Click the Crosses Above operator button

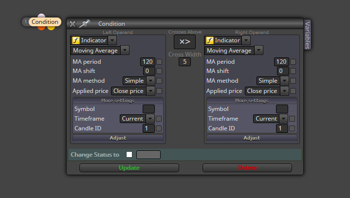tap(184, 42)
